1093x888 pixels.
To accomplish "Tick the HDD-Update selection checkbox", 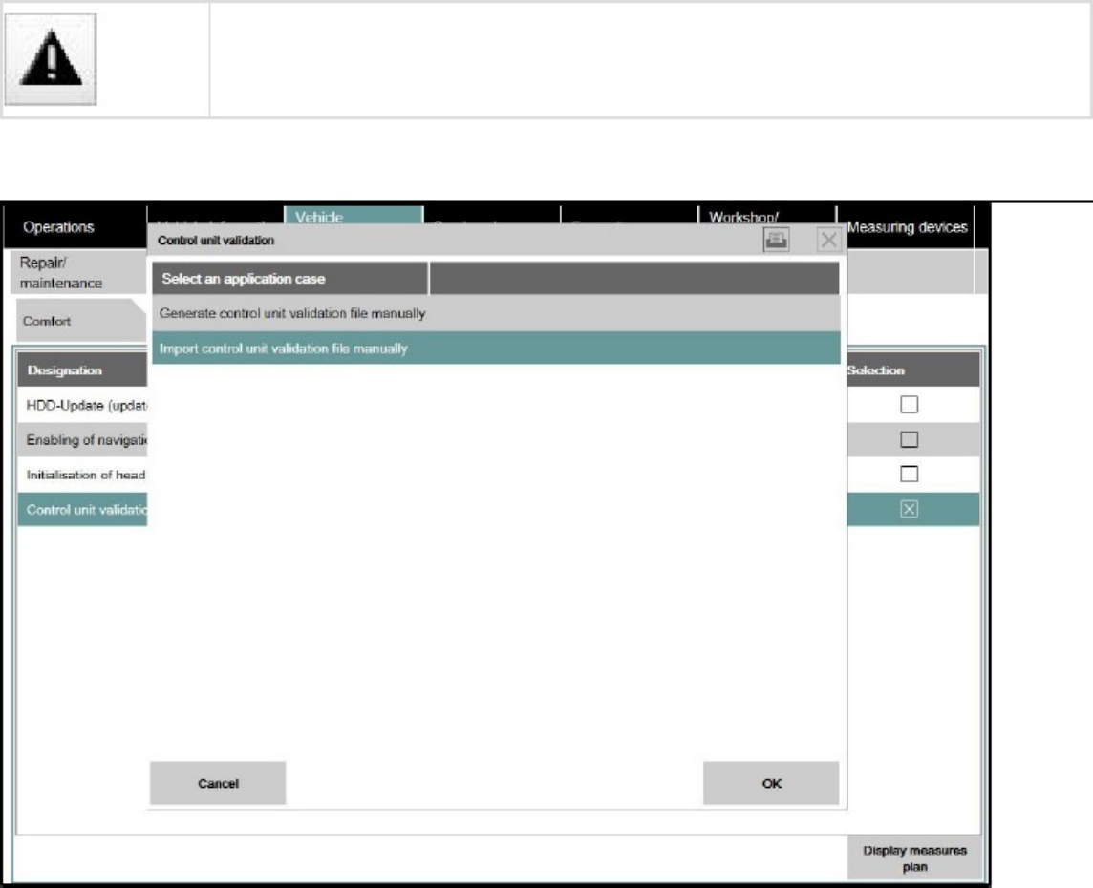I will pos(909,405).
